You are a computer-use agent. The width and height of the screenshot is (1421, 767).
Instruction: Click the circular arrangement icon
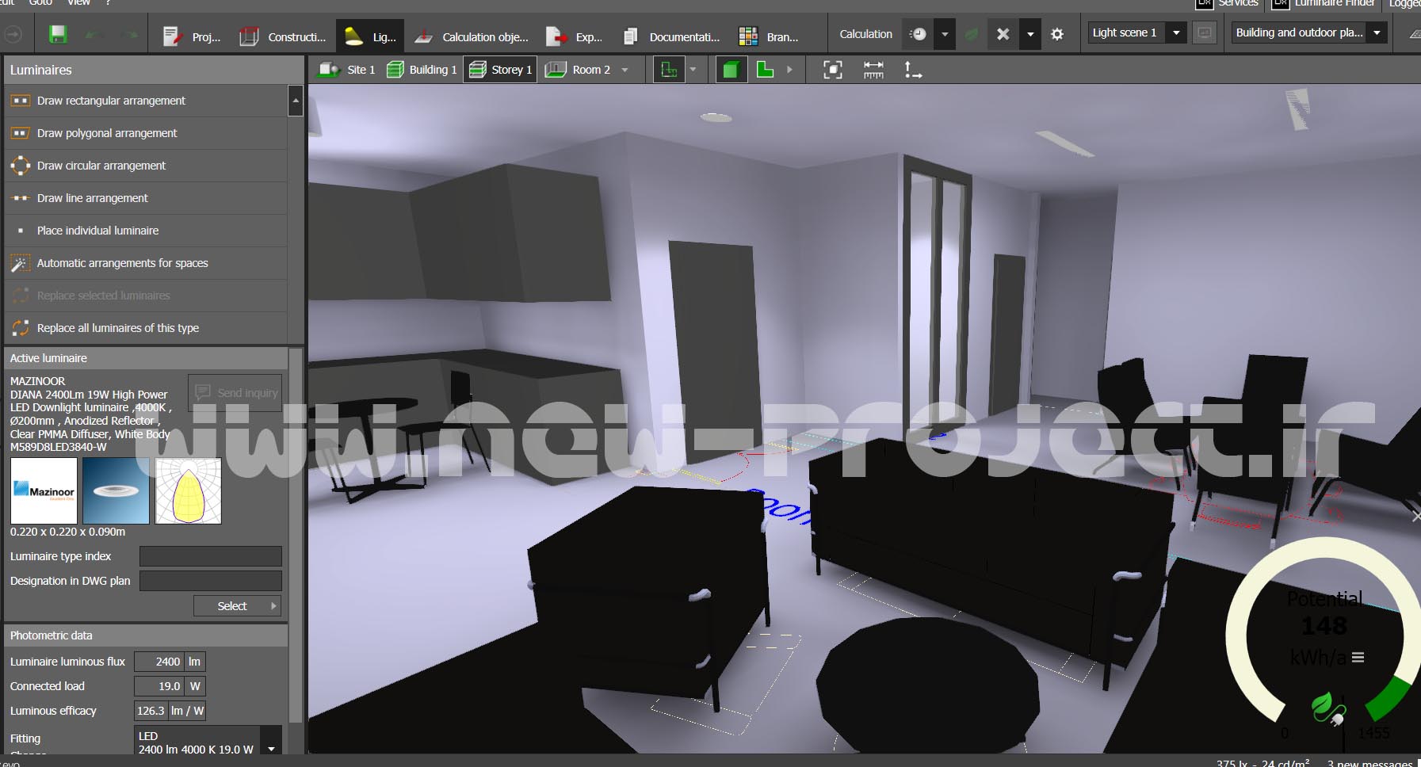(x=20, y=166)
